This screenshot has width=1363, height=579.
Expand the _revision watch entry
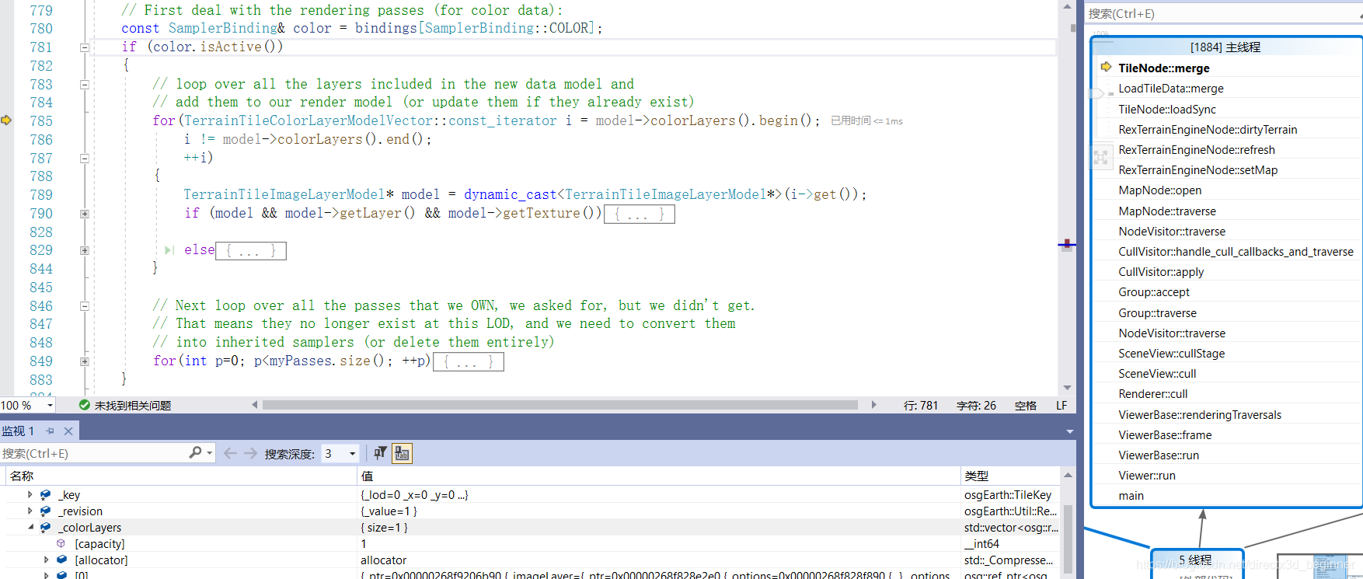pyautogui.click(x=30, y=511)
